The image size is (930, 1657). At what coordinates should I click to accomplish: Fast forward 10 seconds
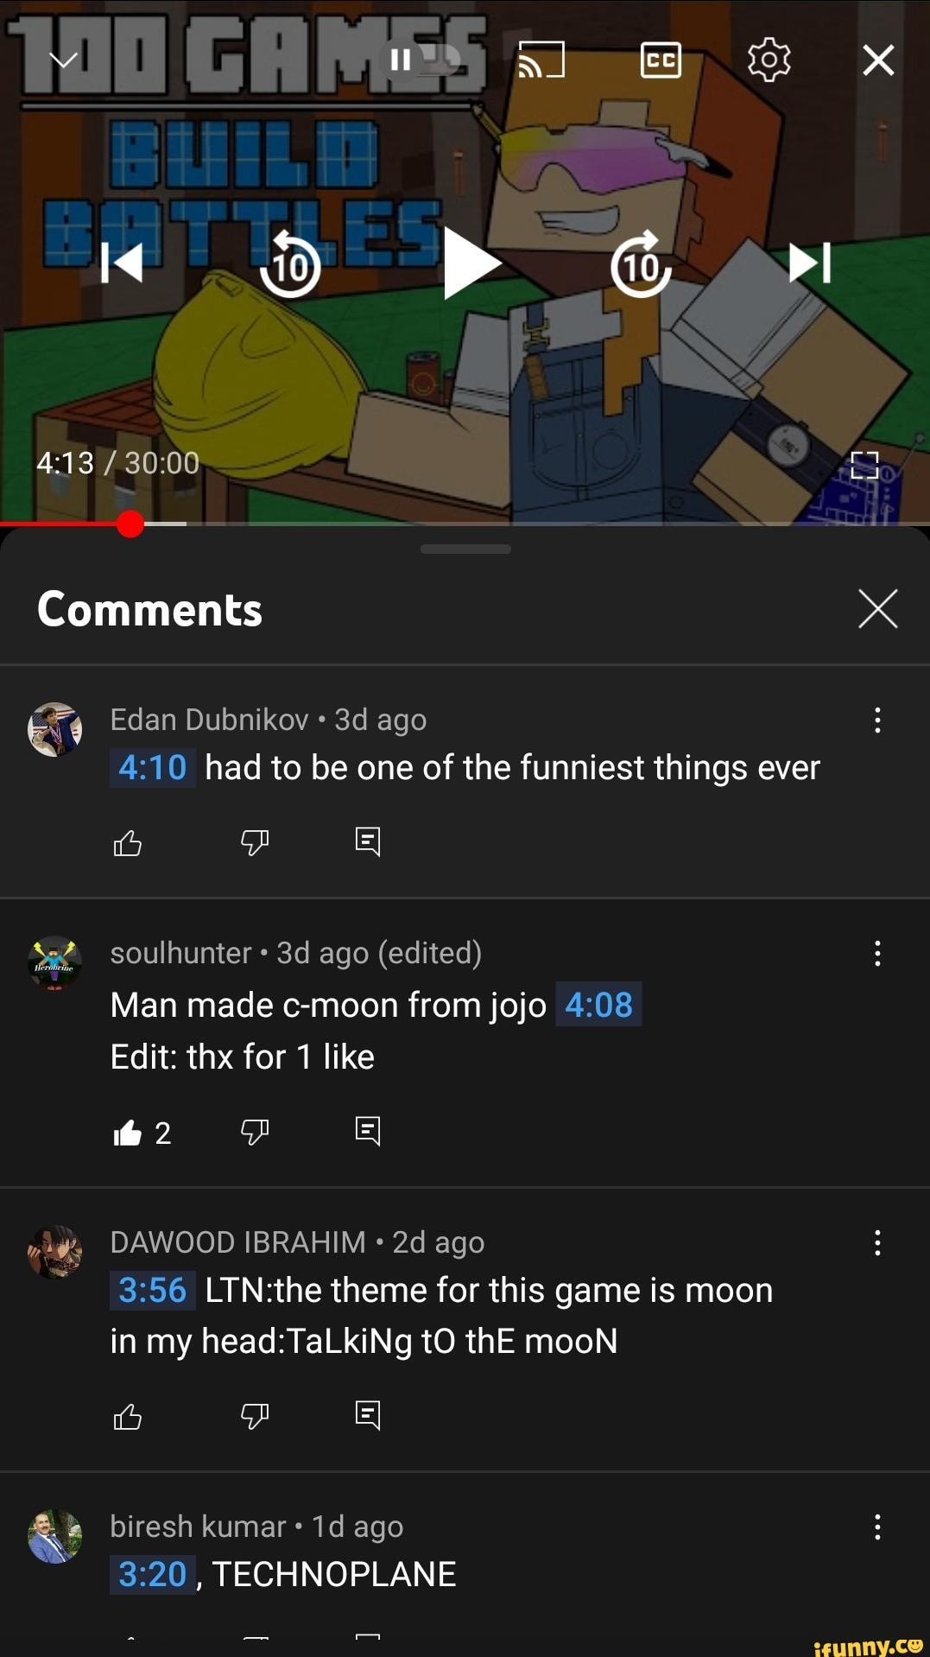(642, 266)
